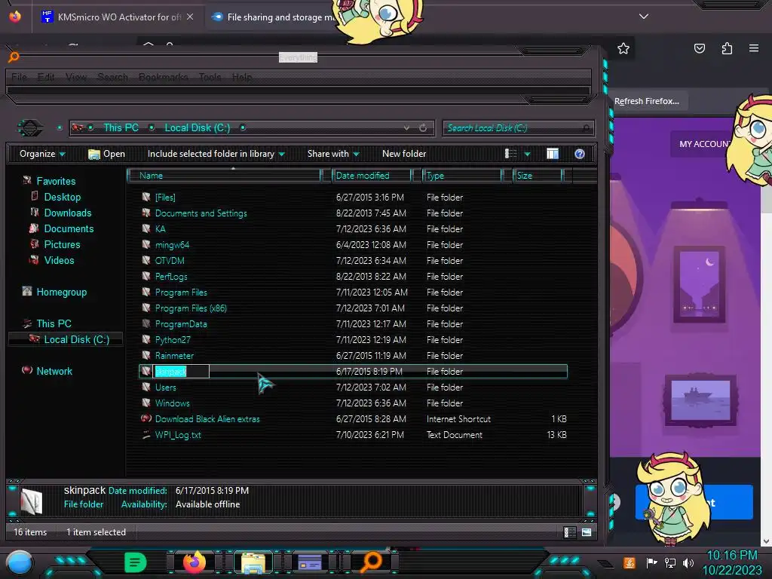
Task: Select Favorites in navigation pane
Action: coord(56,181)
